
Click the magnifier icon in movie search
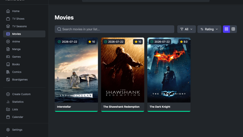pos(59,29)
